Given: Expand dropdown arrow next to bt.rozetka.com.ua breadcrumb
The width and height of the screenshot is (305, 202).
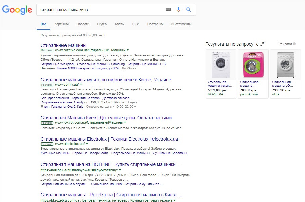Looking at the screenshot, I should 175,200.
